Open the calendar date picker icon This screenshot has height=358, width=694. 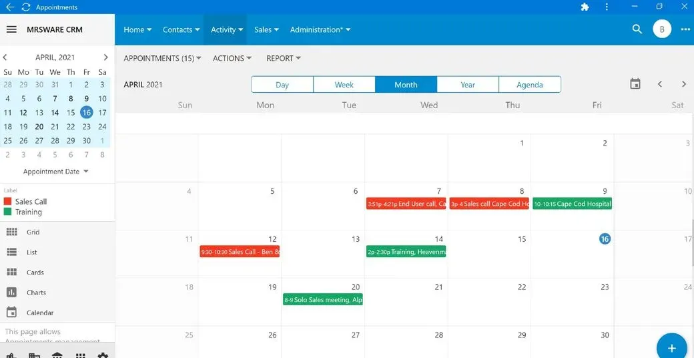tap(635, 84)
